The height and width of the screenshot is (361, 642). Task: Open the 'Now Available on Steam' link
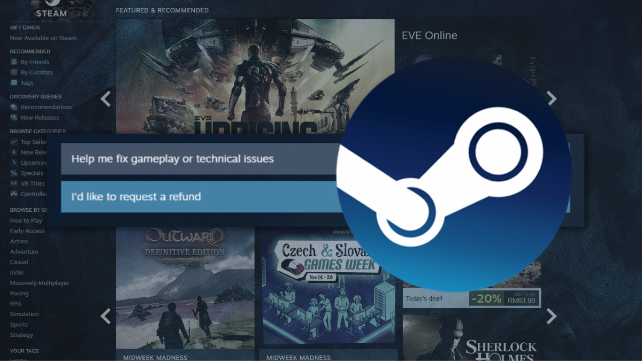click(43, 38)
